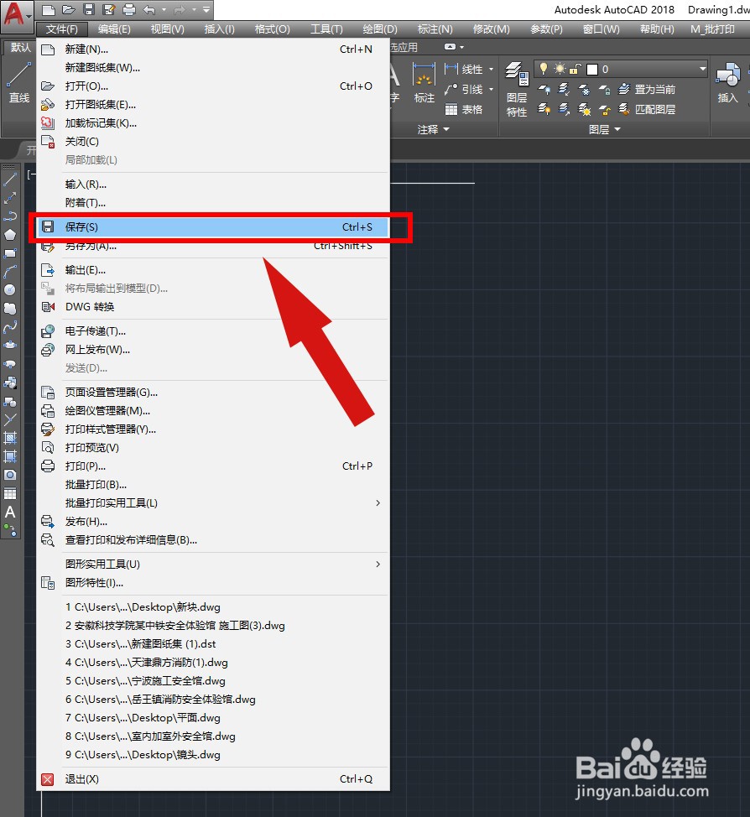Choose 打印预览(V) menu entry

tap(212, 448)
